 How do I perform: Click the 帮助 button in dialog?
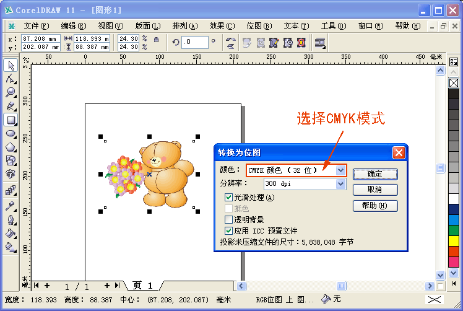point(375,206)
